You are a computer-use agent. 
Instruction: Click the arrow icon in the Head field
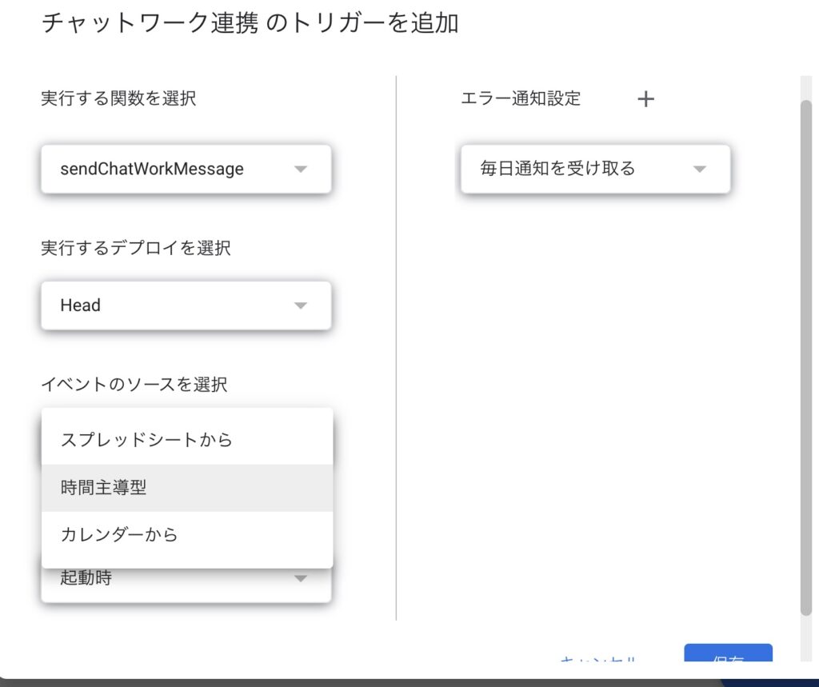[301, 306]
